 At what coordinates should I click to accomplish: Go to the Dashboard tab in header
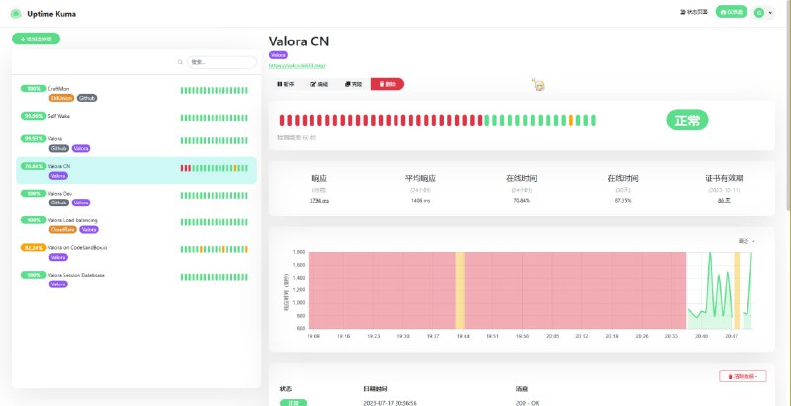pyautogui.click(x=731, y=12)
